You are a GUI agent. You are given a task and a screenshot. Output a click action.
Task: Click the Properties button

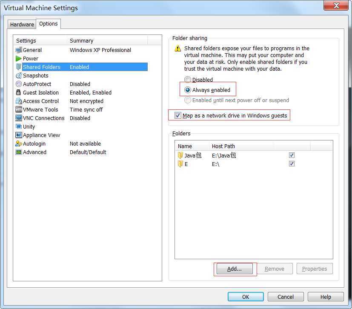[315, 269]
